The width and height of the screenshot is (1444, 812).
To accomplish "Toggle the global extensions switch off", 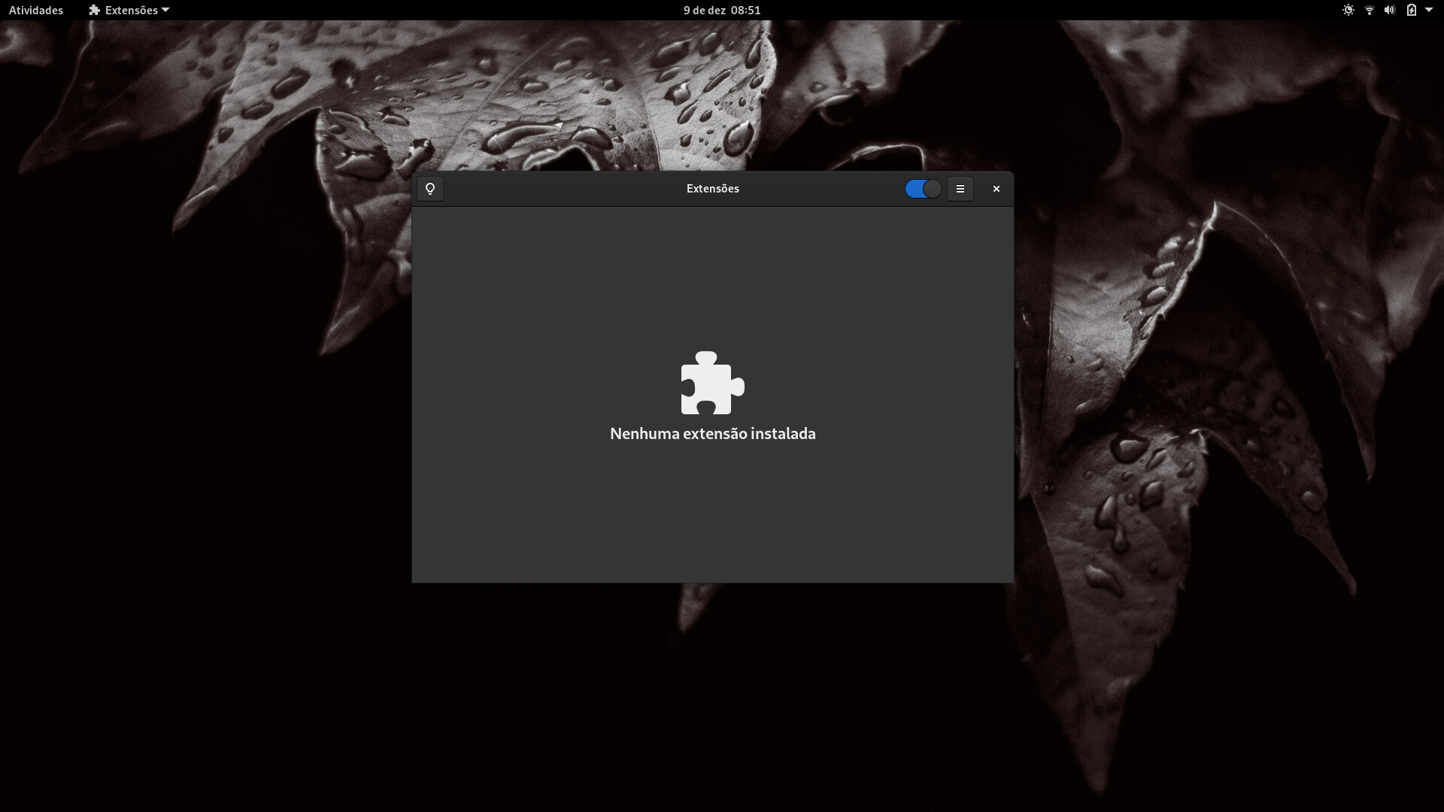I will [923, 189].
